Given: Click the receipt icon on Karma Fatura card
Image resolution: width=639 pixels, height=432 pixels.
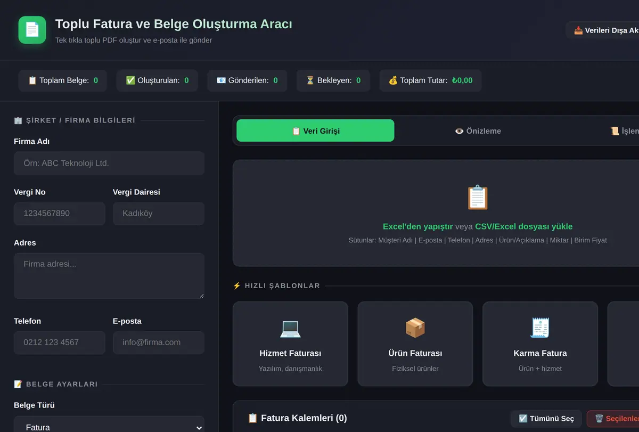Looking at the screenshot, I should tap(540, 328).
